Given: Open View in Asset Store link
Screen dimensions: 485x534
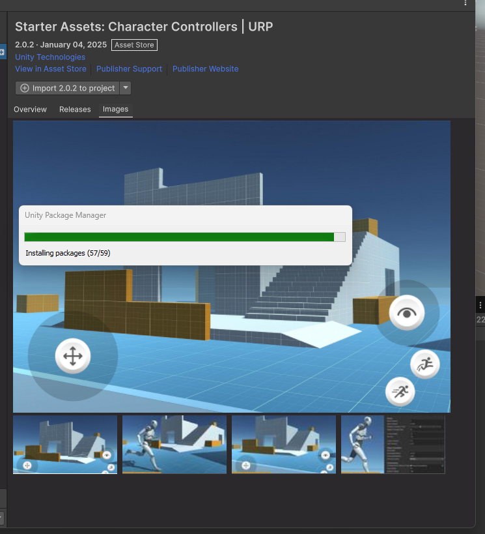Looking at the screenshot, I should tap(51, 69).
